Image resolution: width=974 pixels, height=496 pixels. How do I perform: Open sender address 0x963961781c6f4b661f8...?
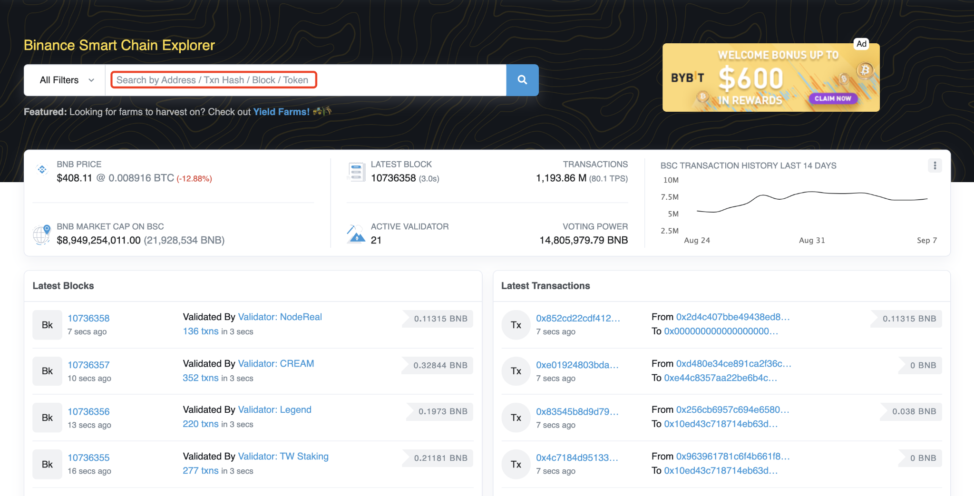[733, 456]
